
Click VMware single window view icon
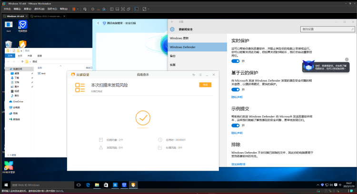pos(117,9)
